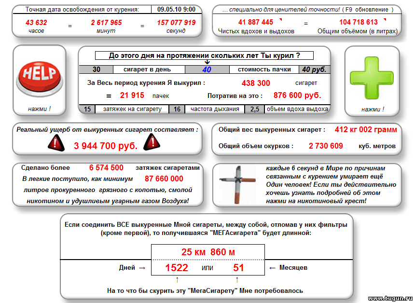Click the 'Чистых вдохов и выдохов' label
The height and width of the screenshot is (303, 415).
tap(256, 31)
